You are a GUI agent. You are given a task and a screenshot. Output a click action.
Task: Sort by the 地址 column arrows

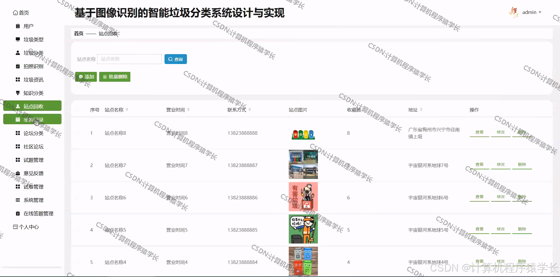[x=421, y=110]
